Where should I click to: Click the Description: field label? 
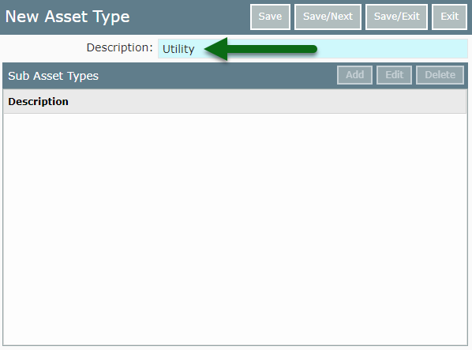pos(119,47)
